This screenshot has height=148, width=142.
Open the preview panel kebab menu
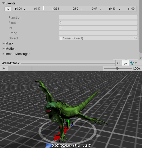pos(140,63)
